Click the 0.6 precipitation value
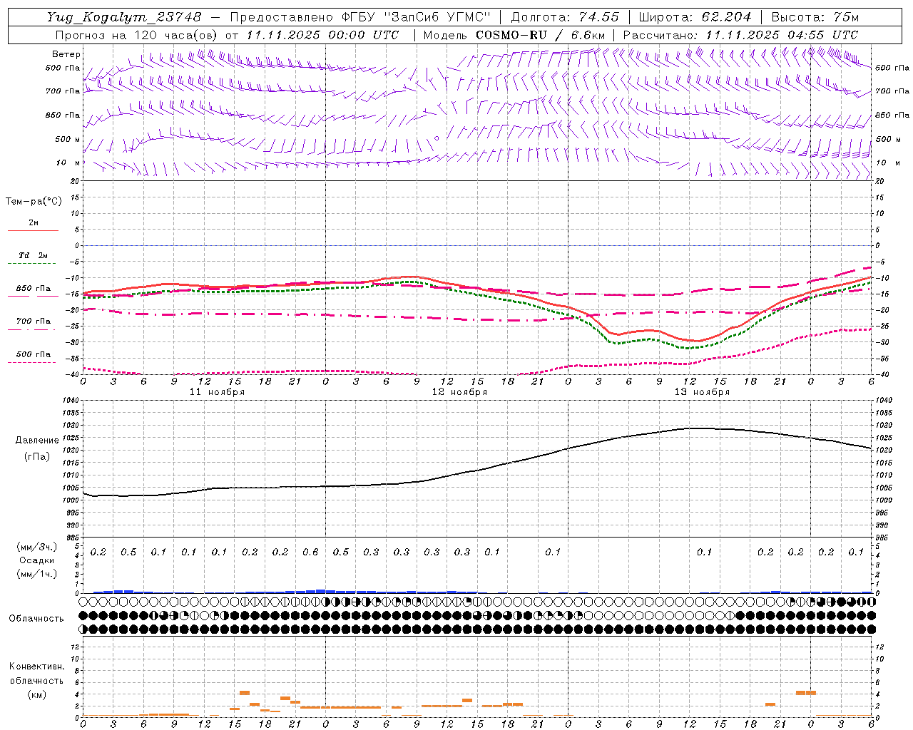 (310, 552)
